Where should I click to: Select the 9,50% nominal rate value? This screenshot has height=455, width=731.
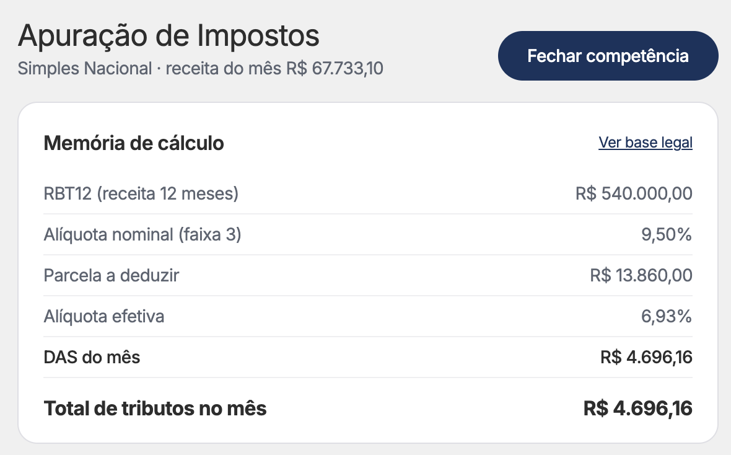tap(667, 234)
